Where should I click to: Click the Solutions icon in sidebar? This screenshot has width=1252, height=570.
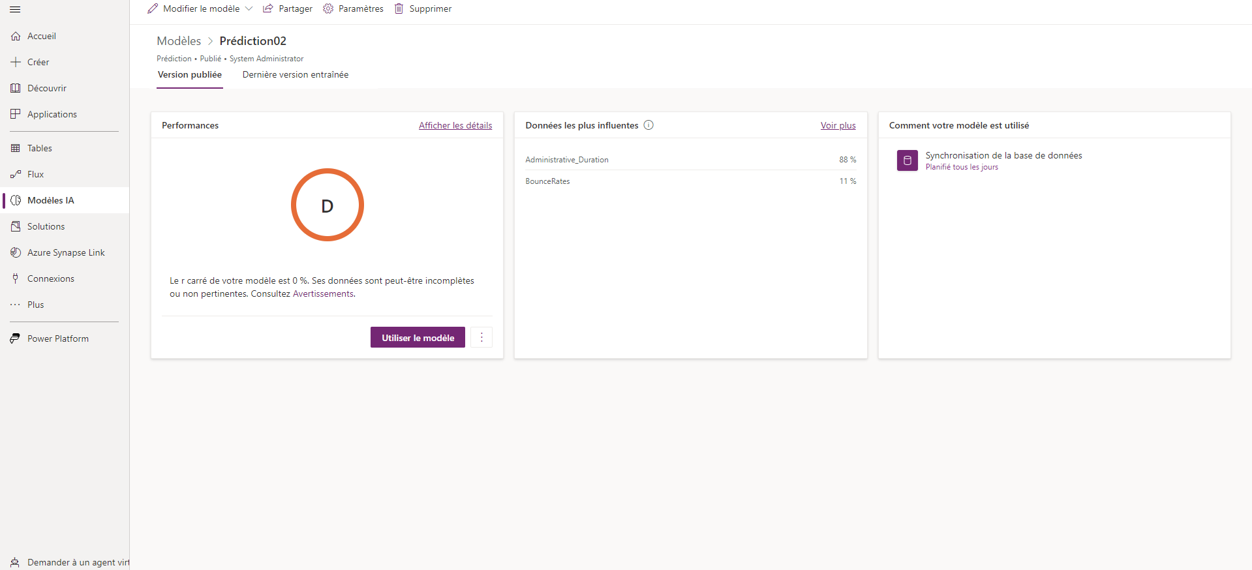[16, 226]
